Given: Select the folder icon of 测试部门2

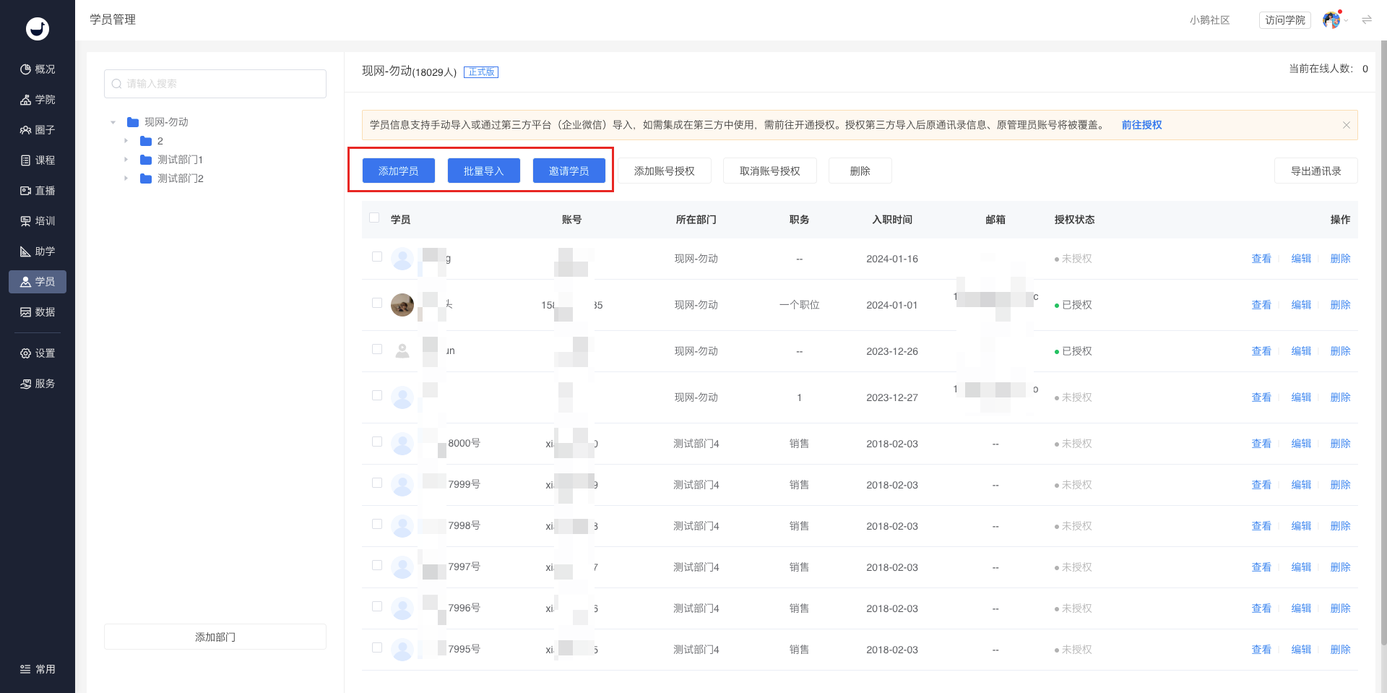Looking at the screenshot, I should click(146, 178).
